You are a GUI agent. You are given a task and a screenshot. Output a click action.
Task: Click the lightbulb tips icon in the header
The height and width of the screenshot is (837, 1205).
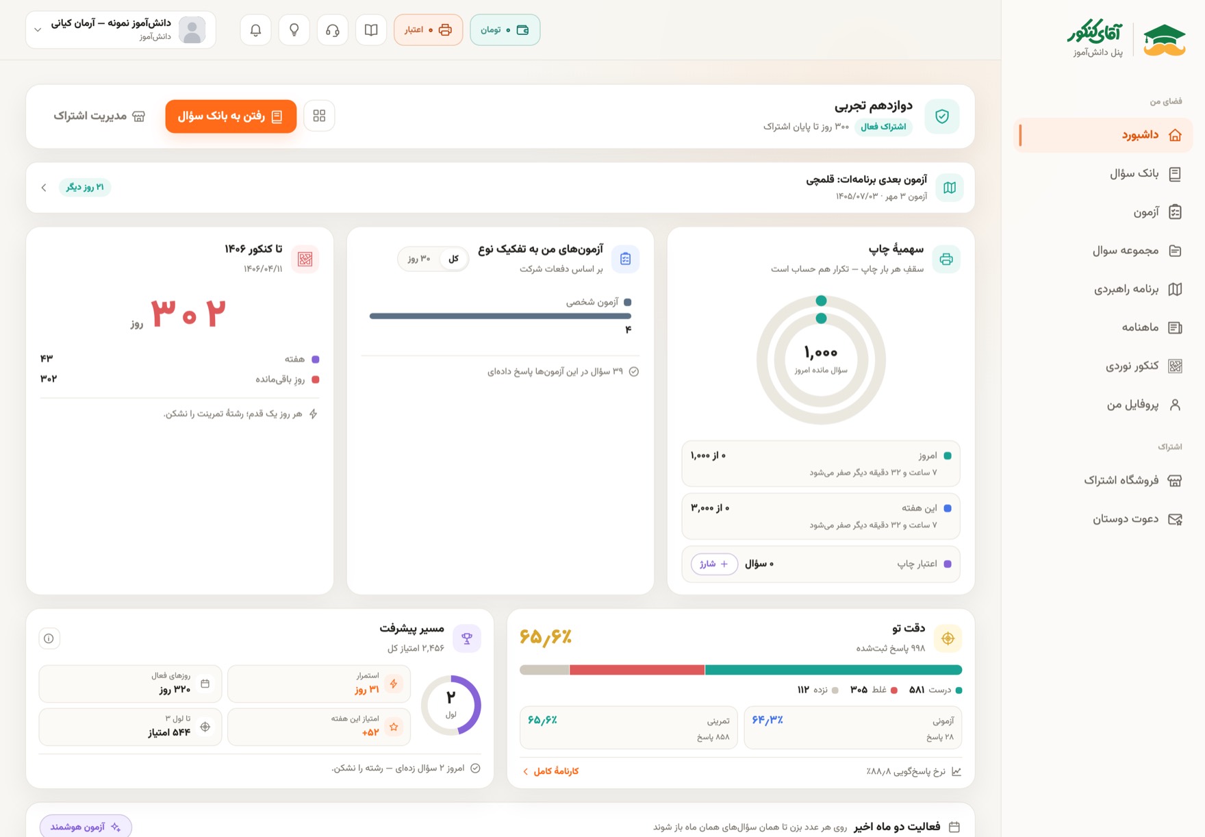[x=294, y=30]
